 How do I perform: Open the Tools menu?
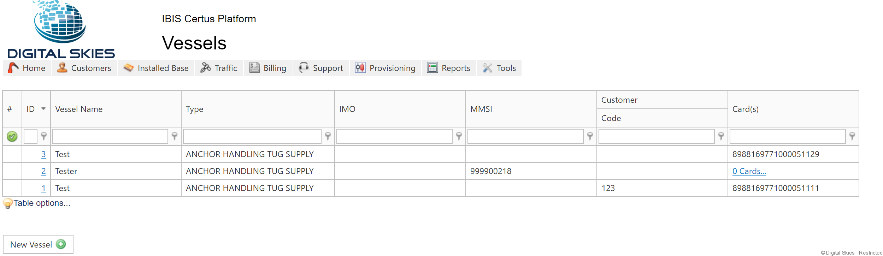pyautogui.click(x=499, y=68)
